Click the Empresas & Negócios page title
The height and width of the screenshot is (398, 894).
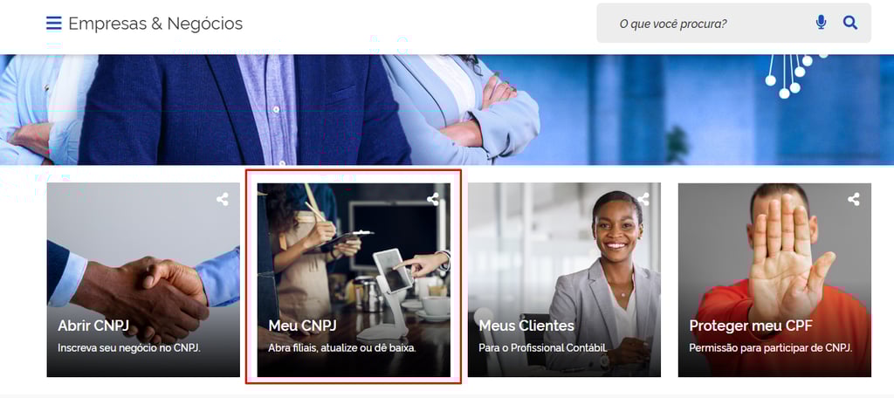click(x=155, y=24)
